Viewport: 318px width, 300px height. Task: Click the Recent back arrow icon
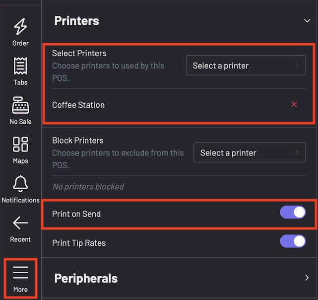pos(20,224)
